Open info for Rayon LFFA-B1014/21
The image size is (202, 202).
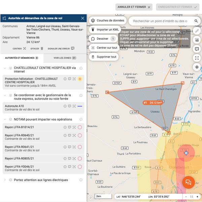tap(65, 127)
